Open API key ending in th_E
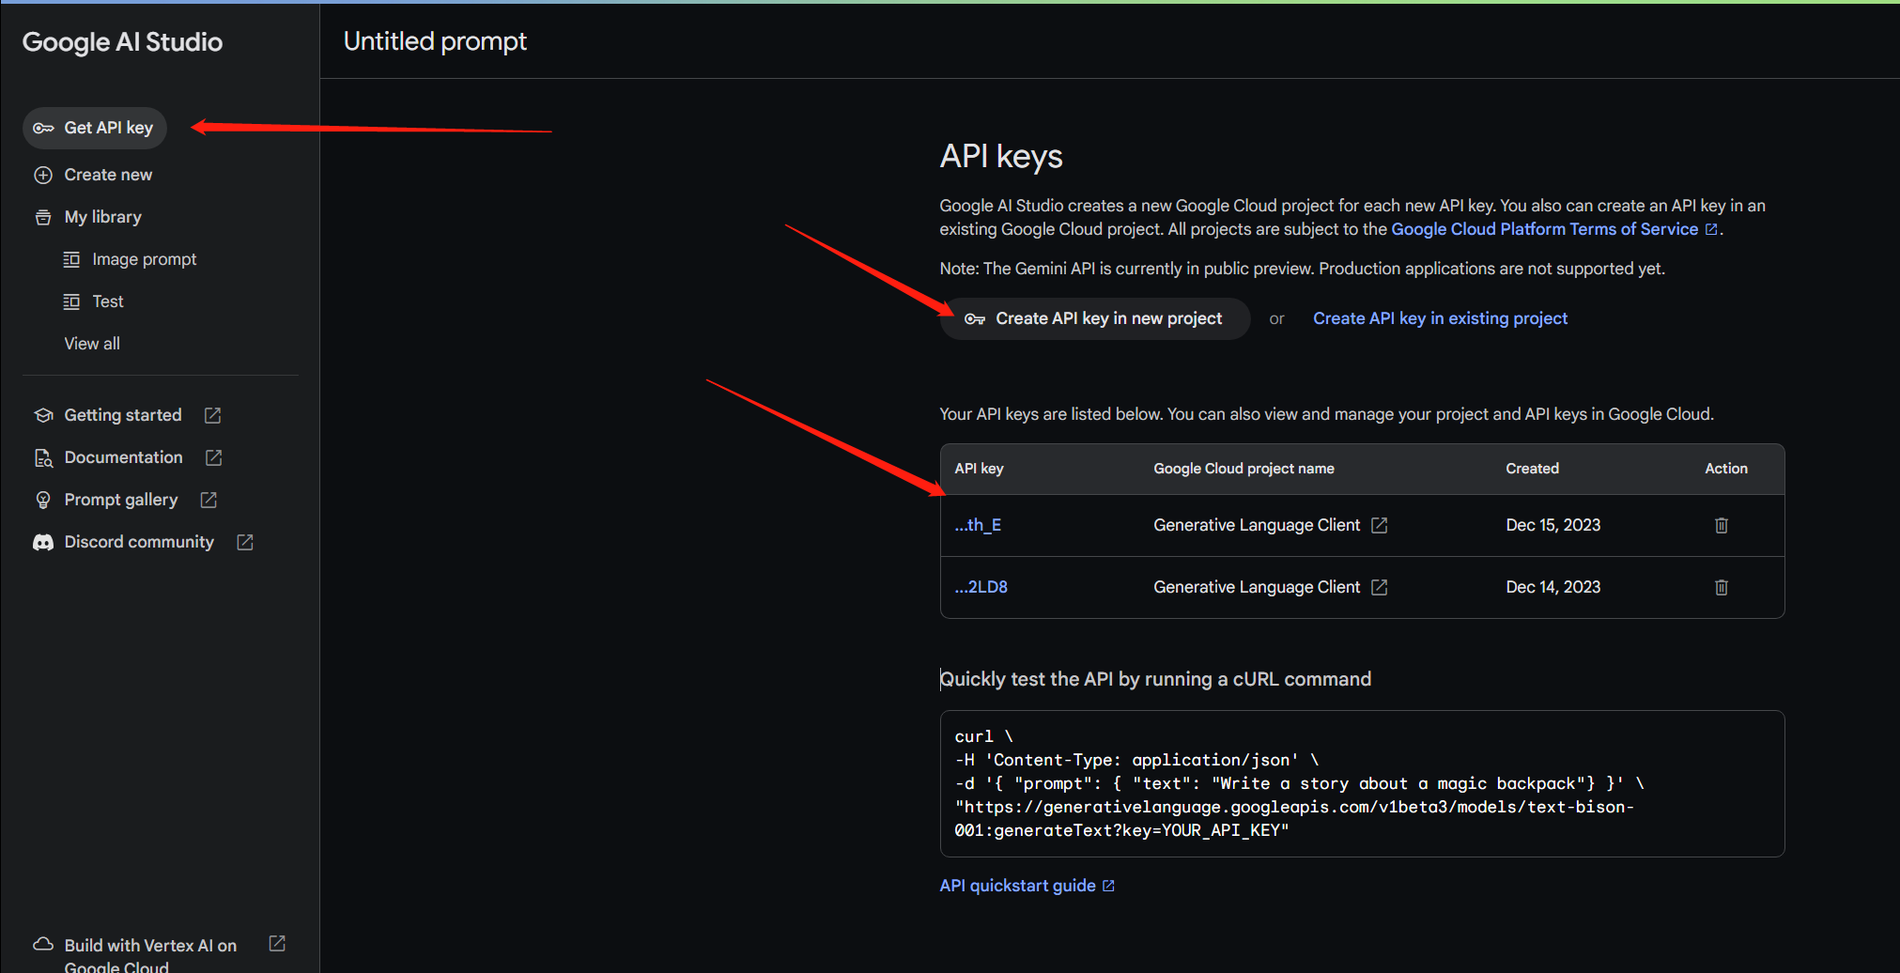 [x=978, y=525]
